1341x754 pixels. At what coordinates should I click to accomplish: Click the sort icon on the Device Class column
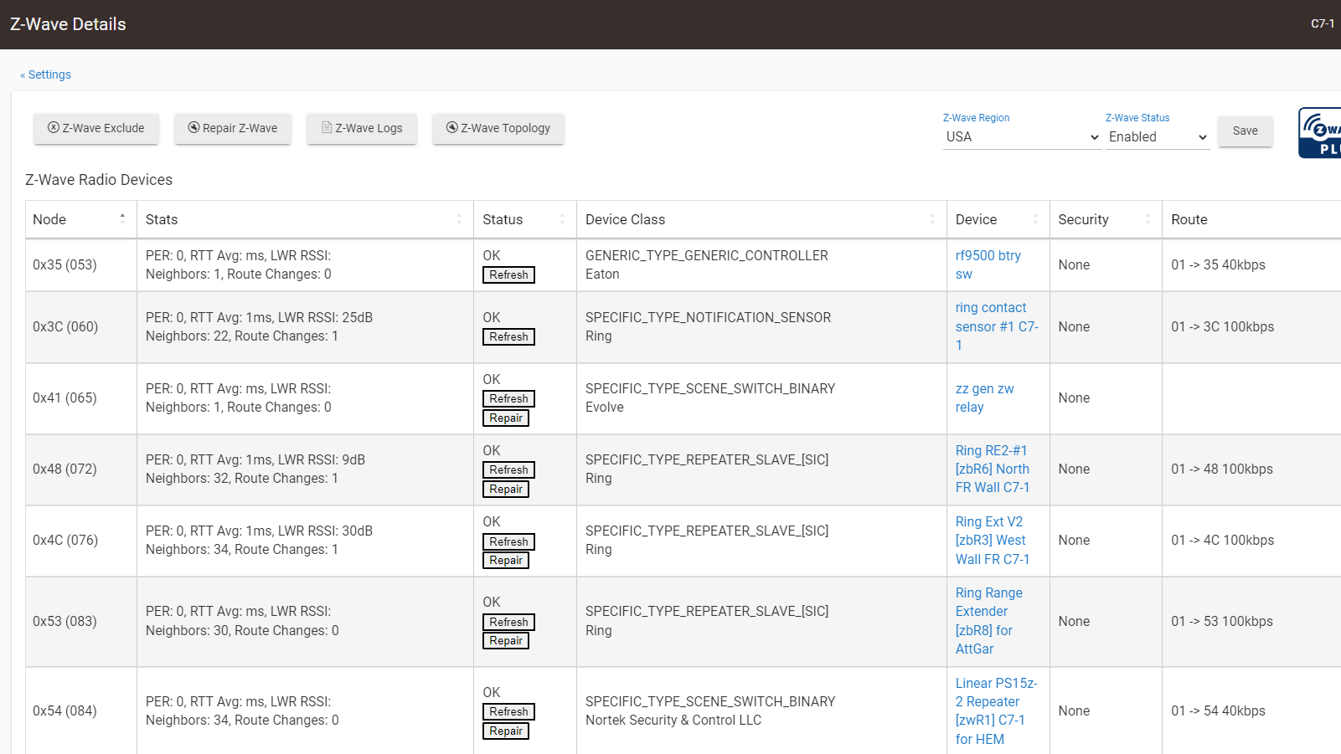(933, 218)
